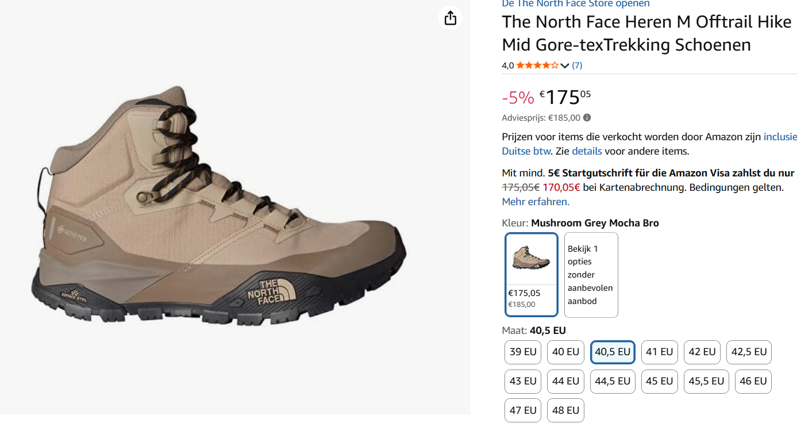Select size 48 EU
Image resolution: width=797 pixels, height=427 pixels.
(565, 410)
